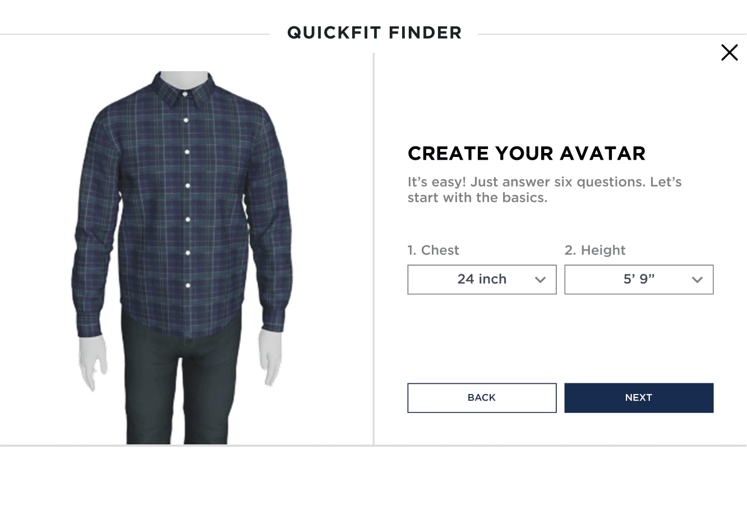The image size is (747, 524).
Task: Click the QUICKFIT FINDER title
Action: point(374,33)
